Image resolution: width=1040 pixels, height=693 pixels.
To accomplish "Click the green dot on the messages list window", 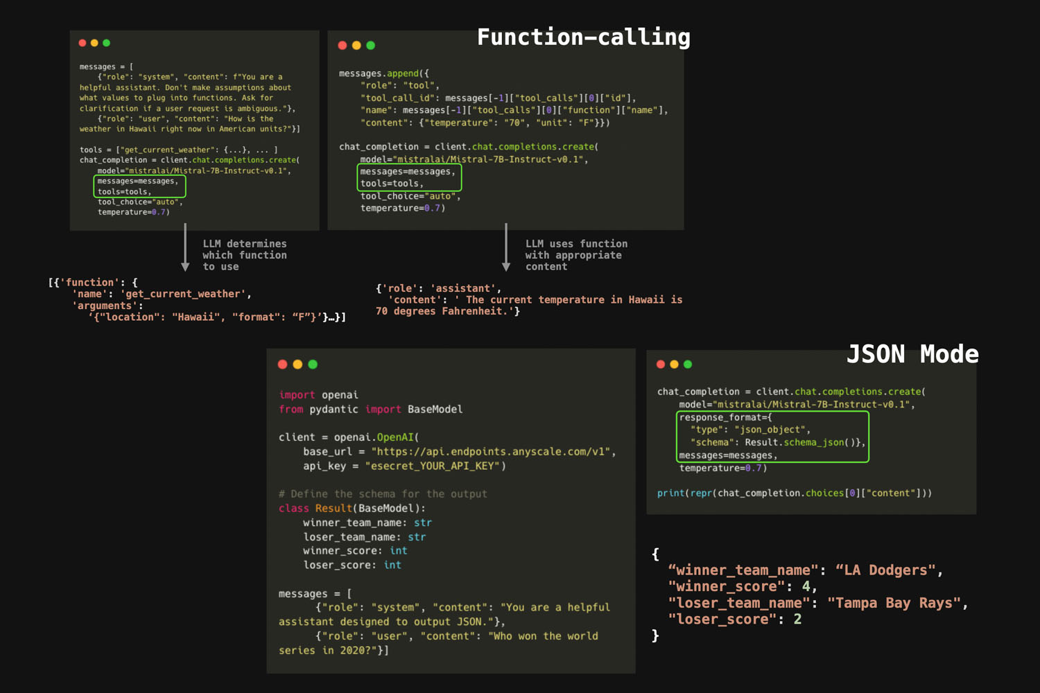I will 106,43.
